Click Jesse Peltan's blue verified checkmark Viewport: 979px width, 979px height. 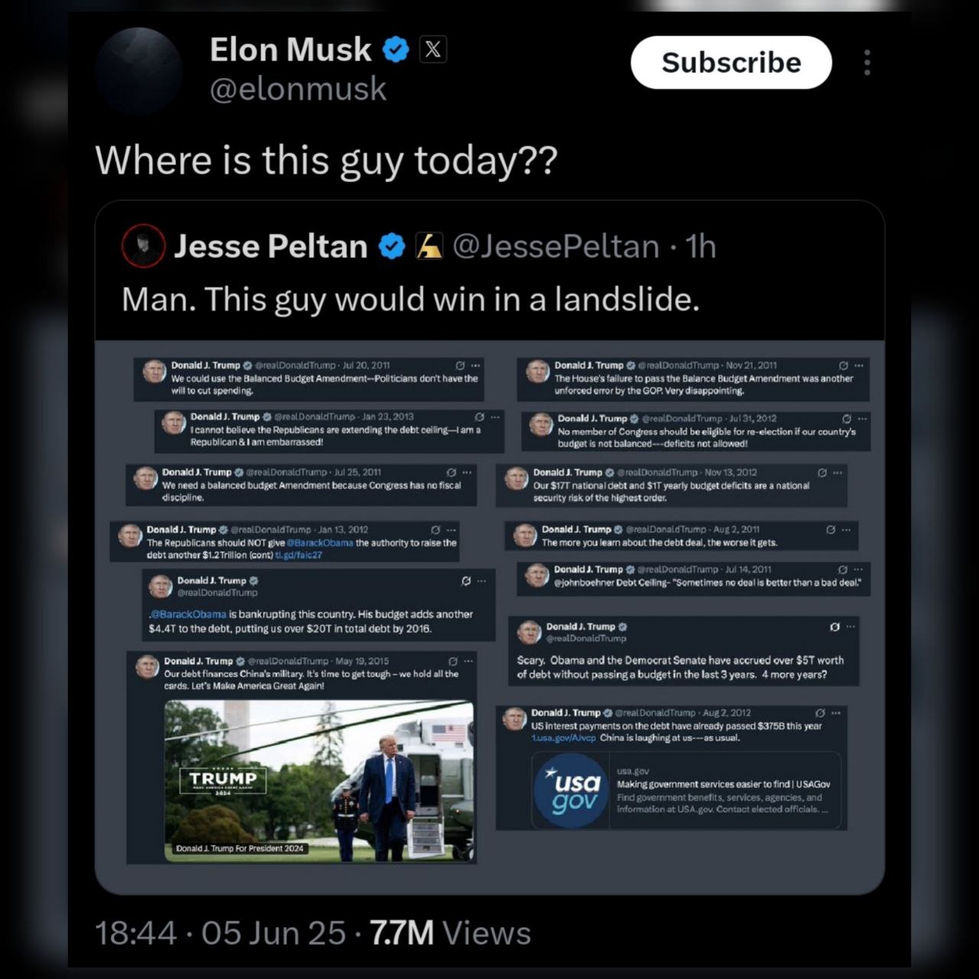(392, 246)
